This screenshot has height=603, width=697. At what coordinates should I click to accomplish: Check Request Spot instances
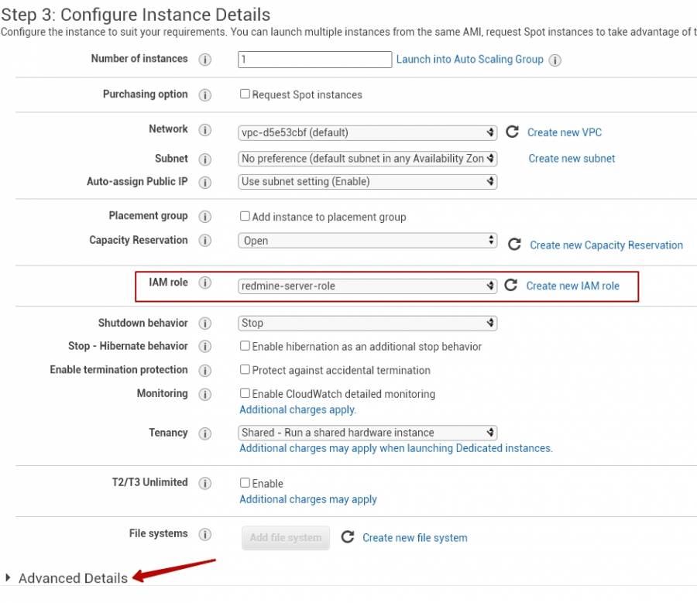[244, 94]
